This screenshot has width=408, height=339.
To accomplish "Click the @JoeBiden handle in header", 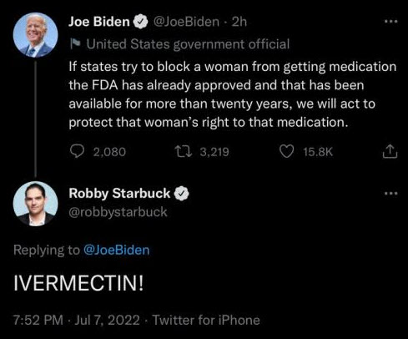I will [x=186, y=22].
